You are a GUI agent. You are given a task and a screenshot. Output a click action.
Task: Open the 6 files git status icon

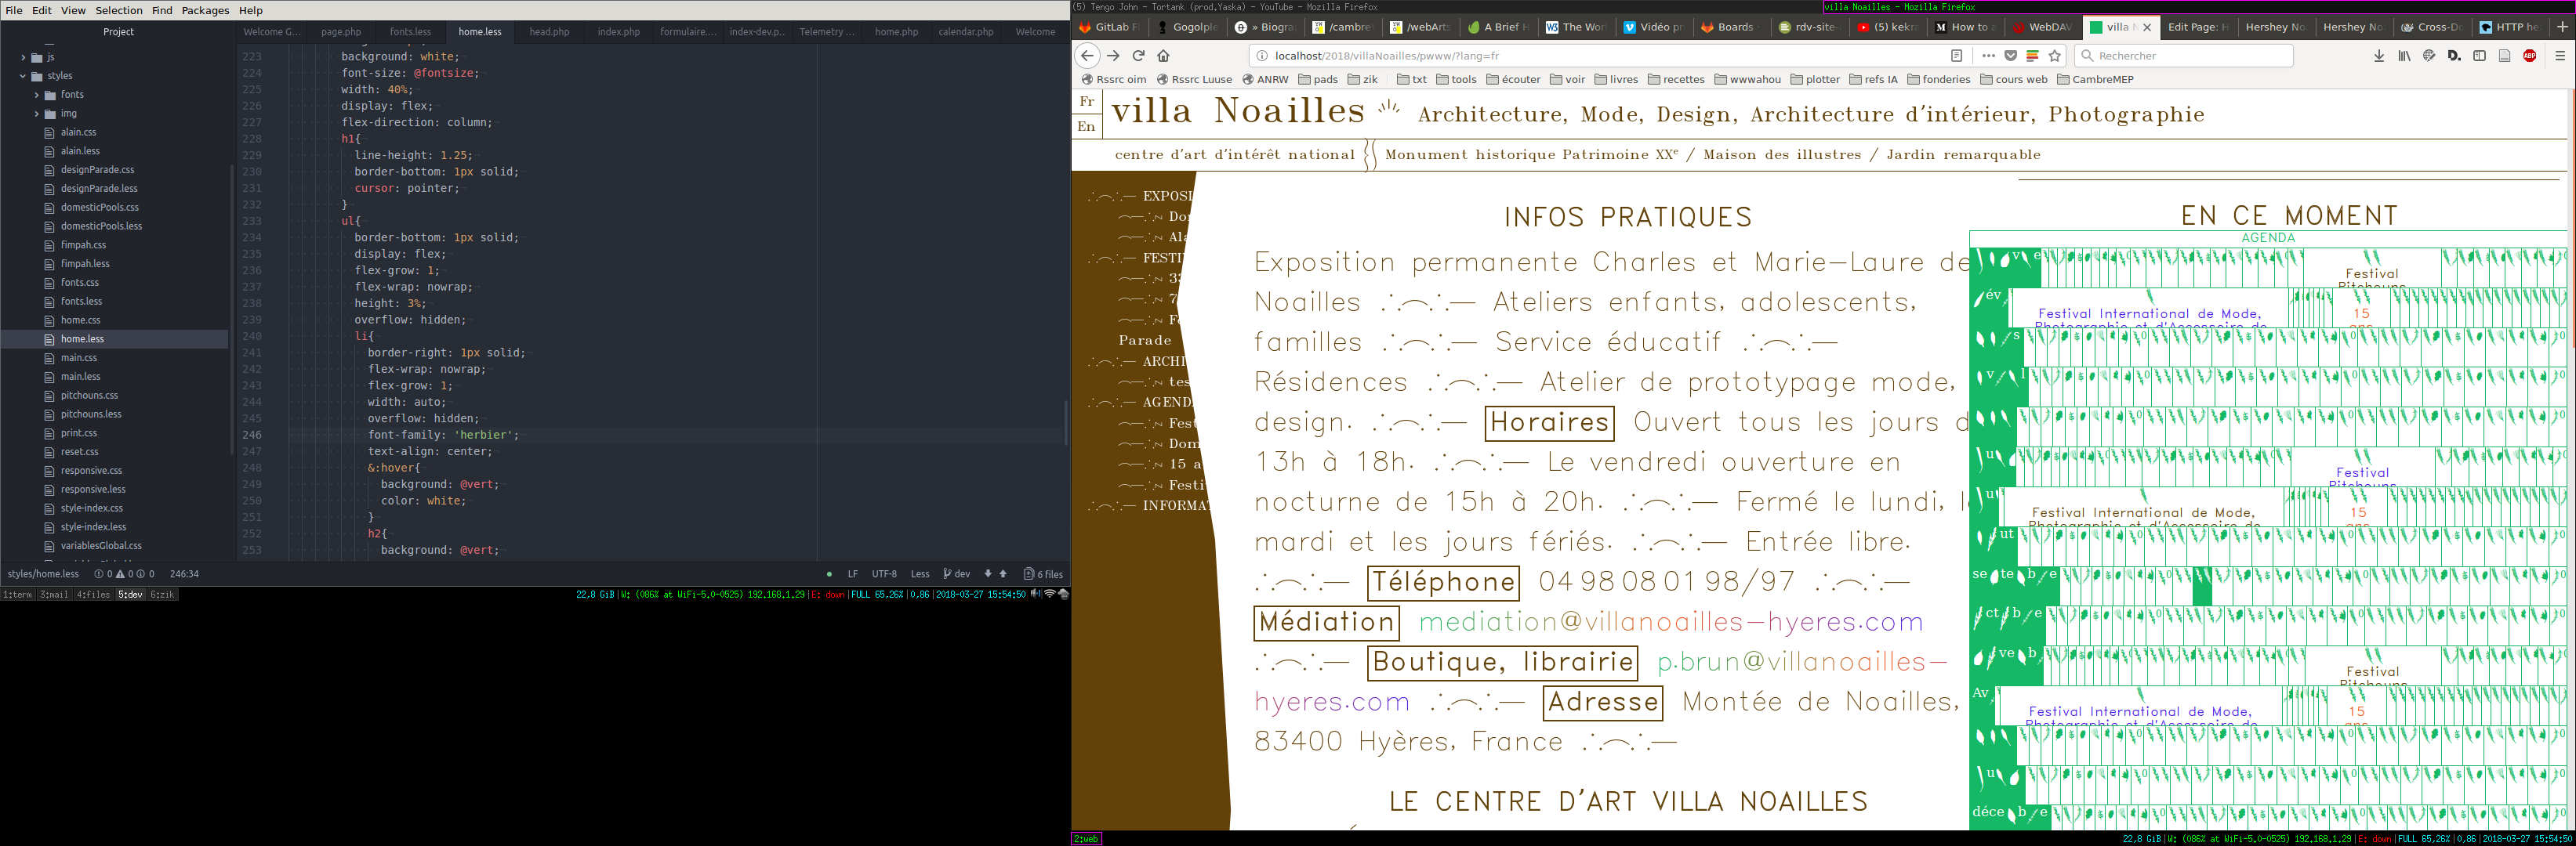1043,574
